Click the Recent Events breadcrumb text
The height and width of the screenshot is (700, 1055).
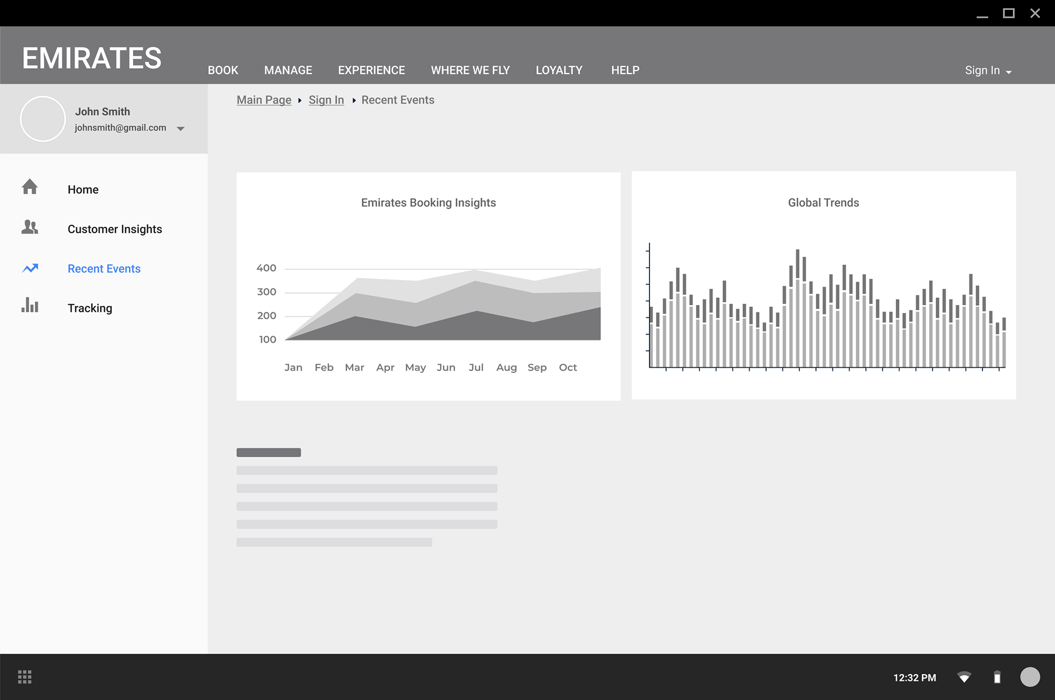pyautogui.click(x=398, y=100)
